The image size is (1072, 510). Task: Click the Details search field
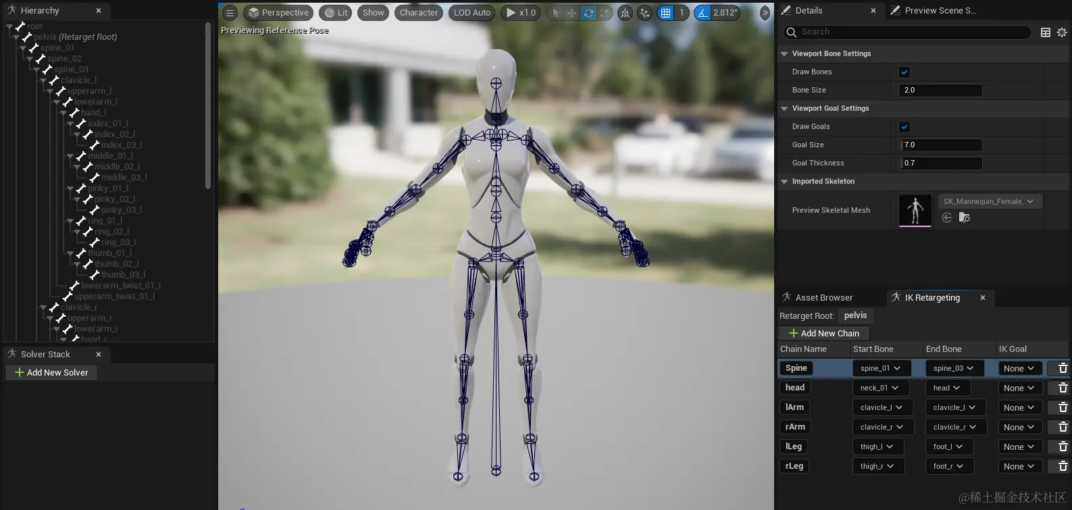pyautogui.click(x=907, y=32)
